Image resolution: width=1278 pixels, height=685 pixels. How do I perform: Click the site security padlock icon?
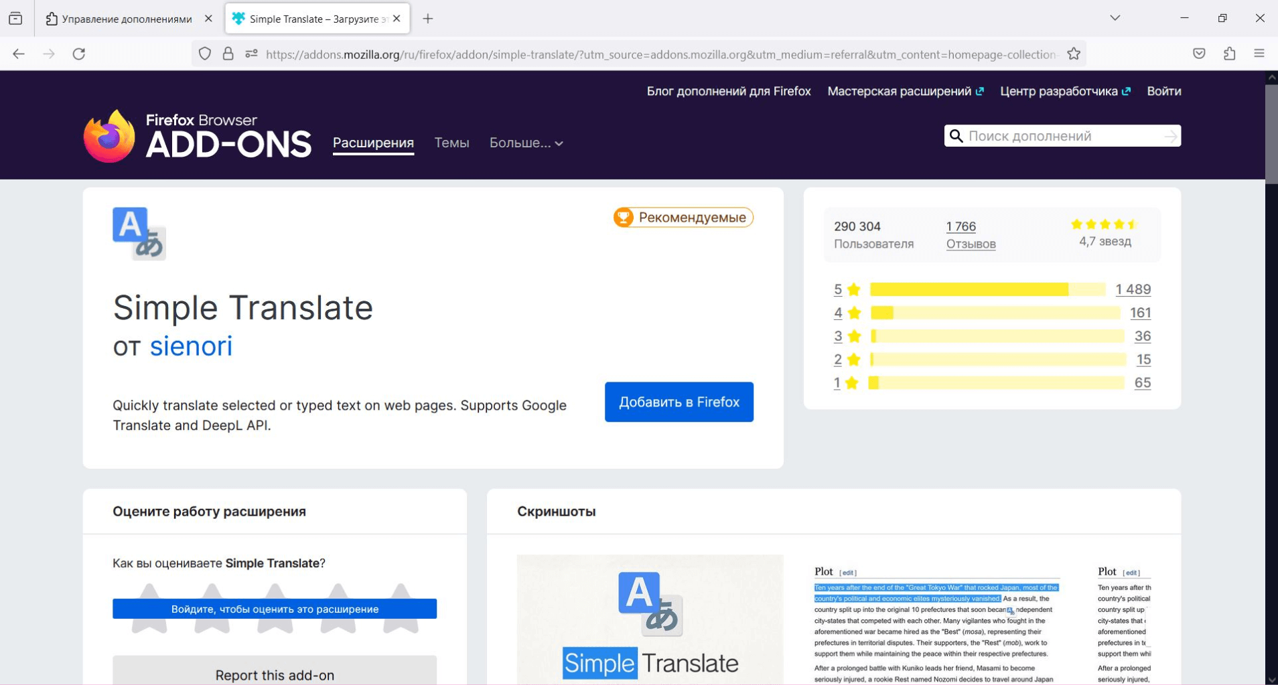(228, 54)
